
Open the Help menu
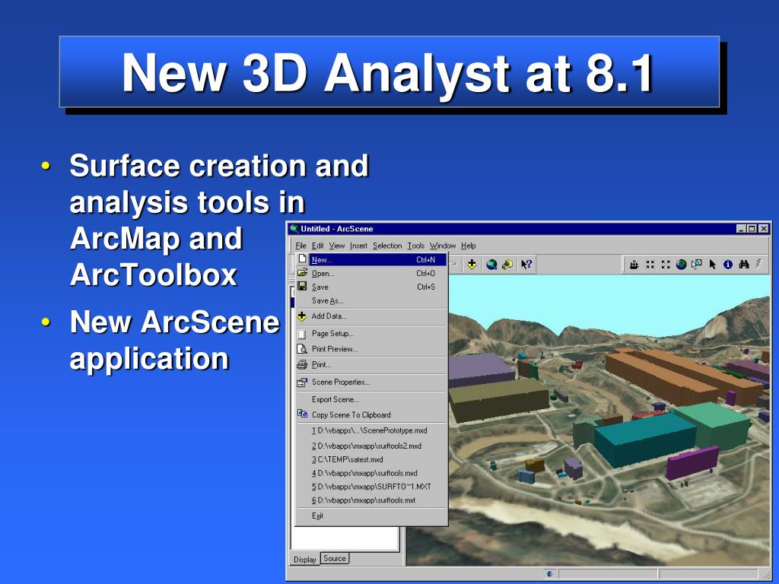pos(468,246)
